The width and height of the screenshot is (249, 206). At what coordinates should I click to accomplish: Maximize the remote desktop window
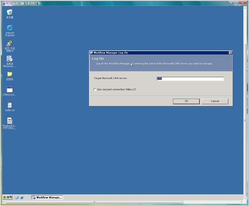236,3
